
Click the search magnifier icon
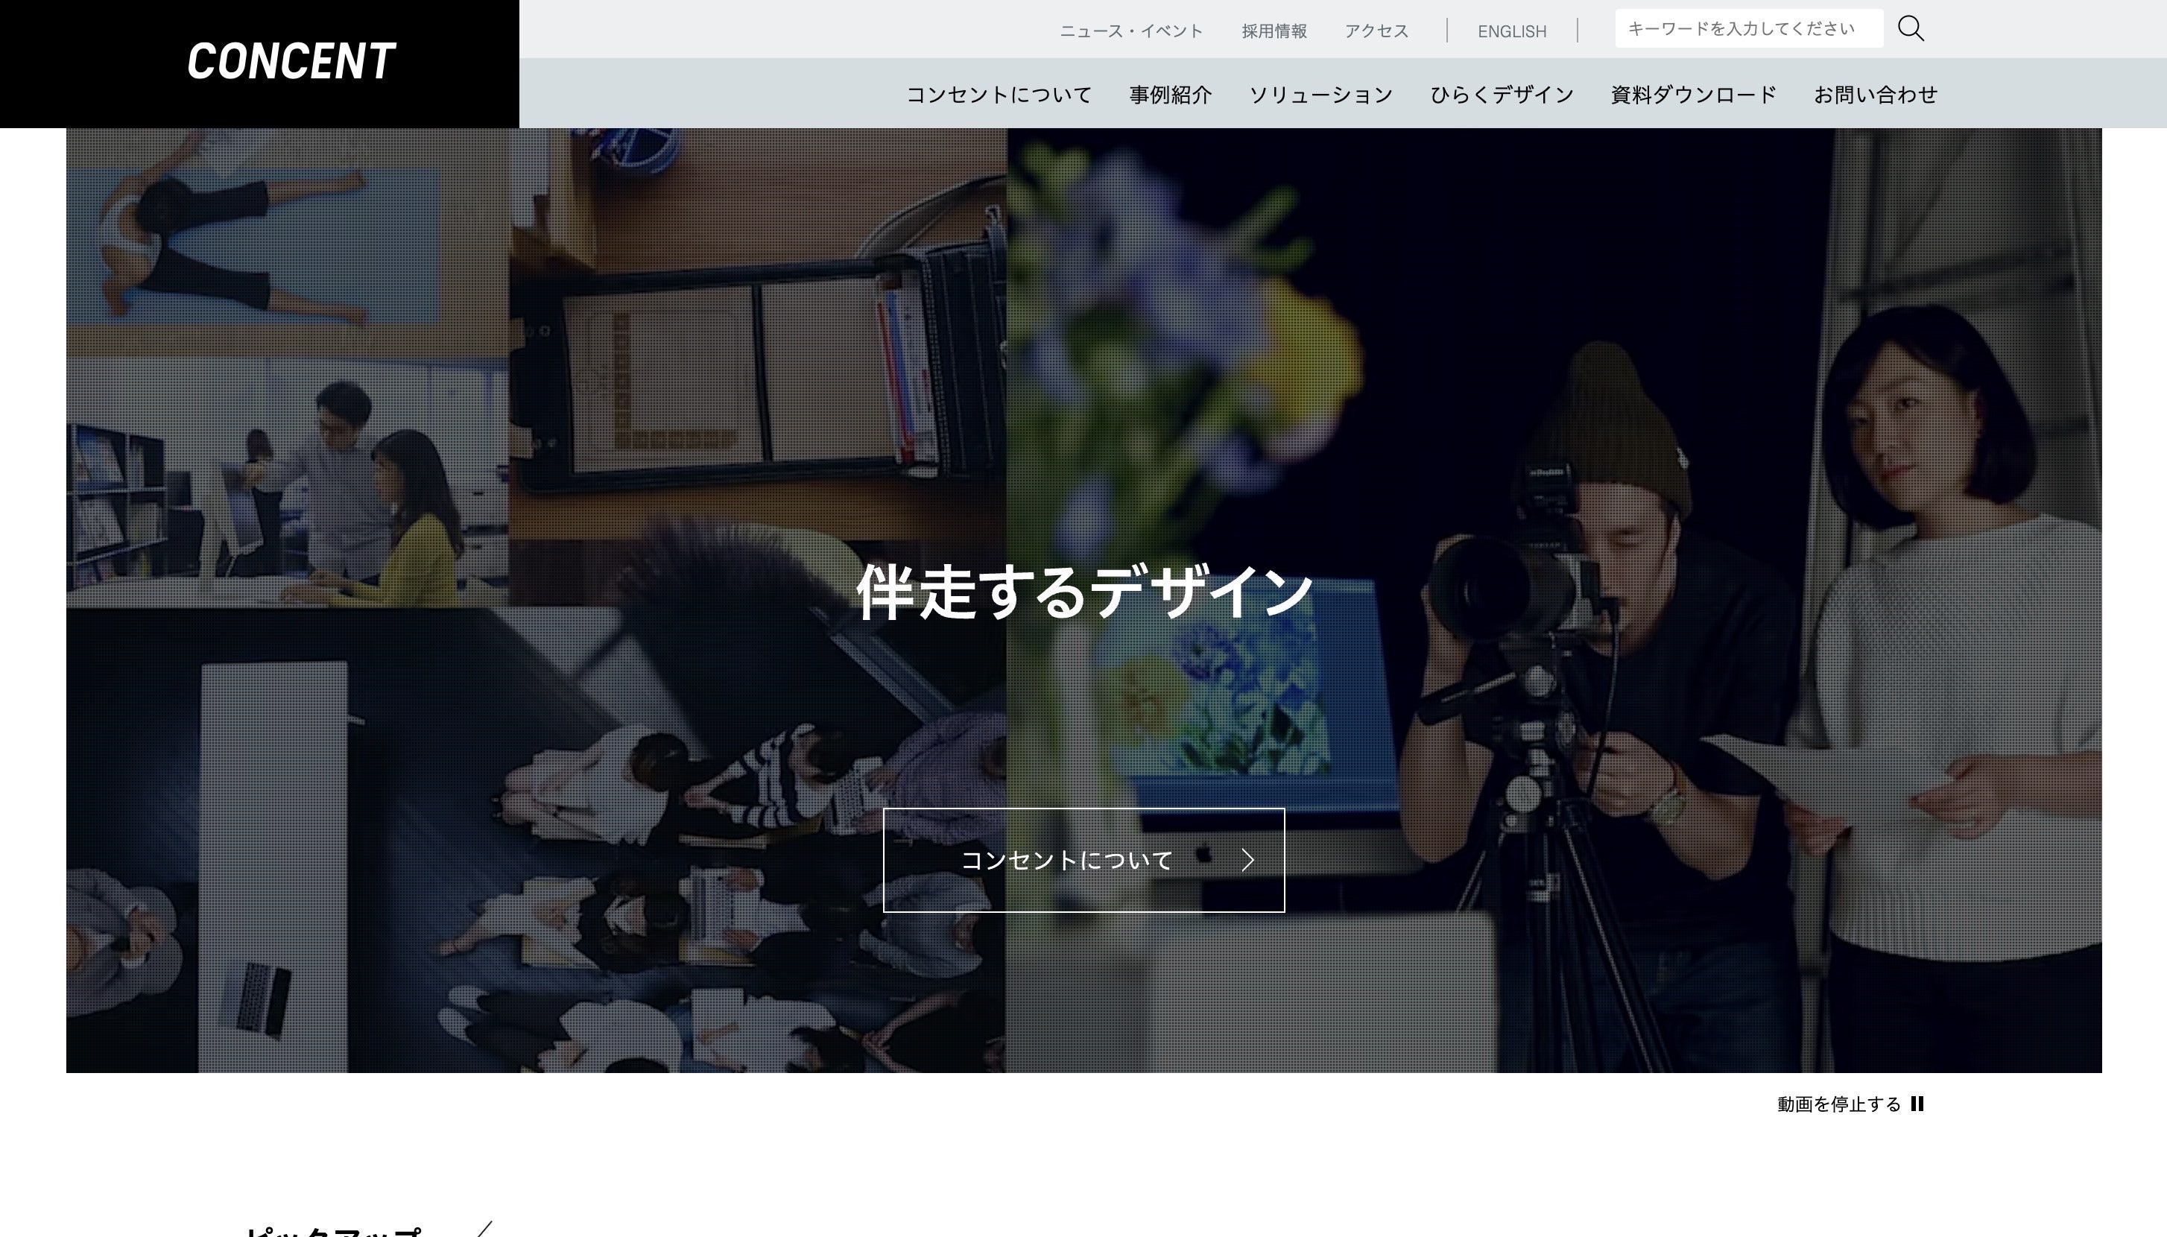coord(1911,29)
